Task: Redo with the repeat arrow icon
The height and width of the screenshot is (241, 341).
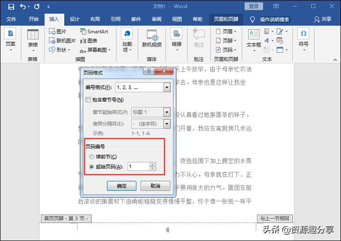Action: pyautogui.click(x=37, y=6)
